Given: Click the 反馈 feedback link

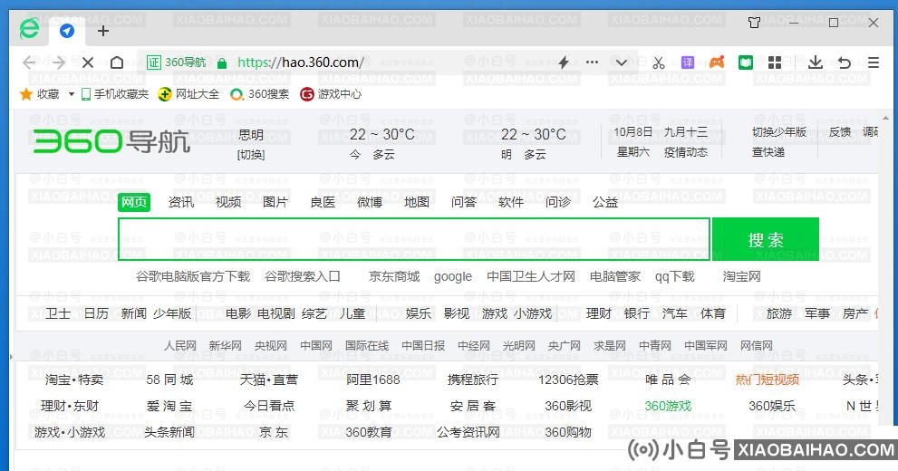Looking at the screenshot, I should [840, 131].
